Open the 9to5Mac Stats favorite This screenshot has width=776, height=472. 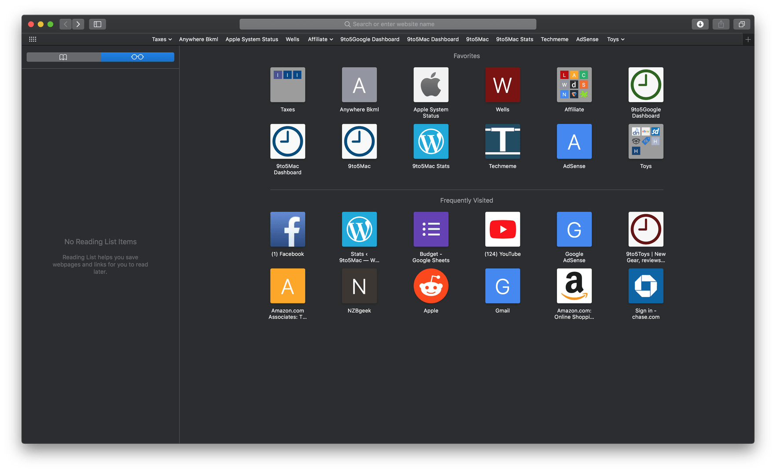(431, 142)
